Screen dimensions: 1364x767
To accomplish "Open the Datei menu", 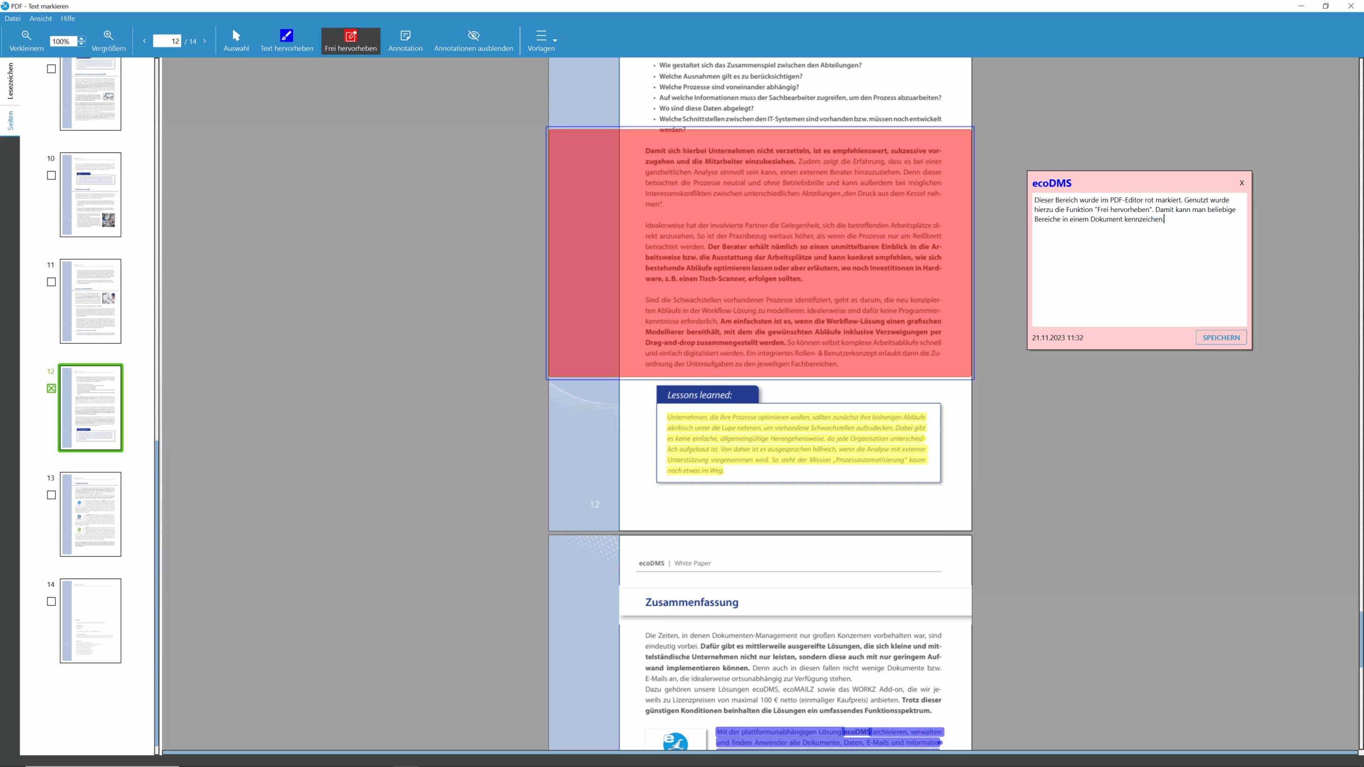I will 12,18.
